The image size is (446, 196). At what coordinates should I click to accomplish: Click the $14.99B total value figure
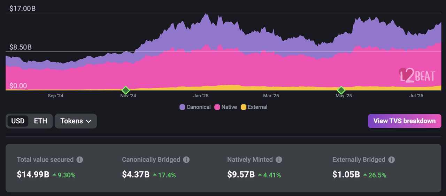point(33,174)
